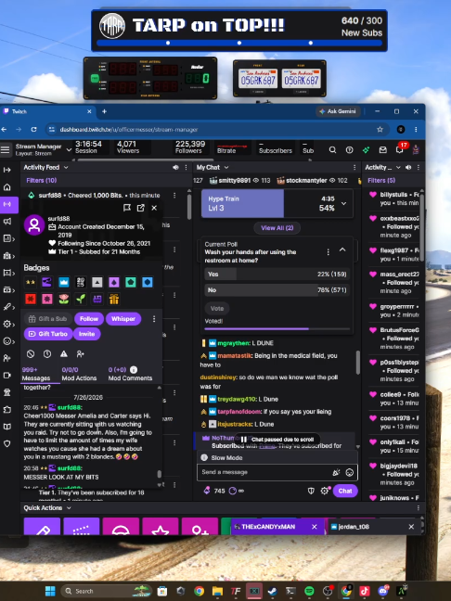
Task: Click the Whisper button
Action: 123,319
